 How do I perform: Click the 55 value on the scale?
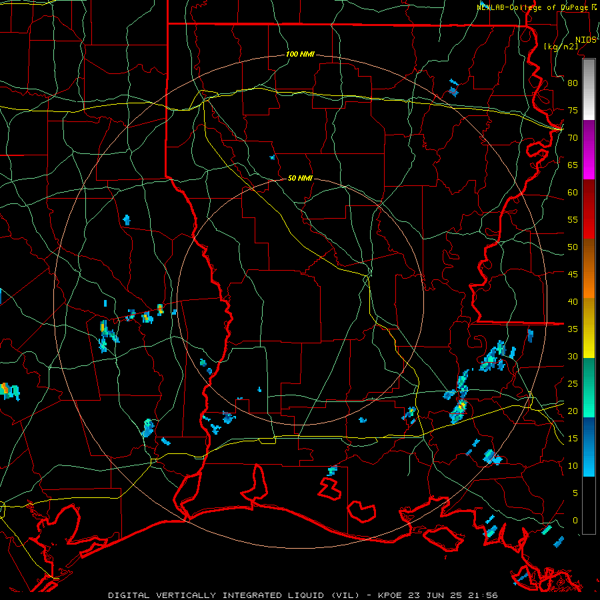tap(573, 220)
